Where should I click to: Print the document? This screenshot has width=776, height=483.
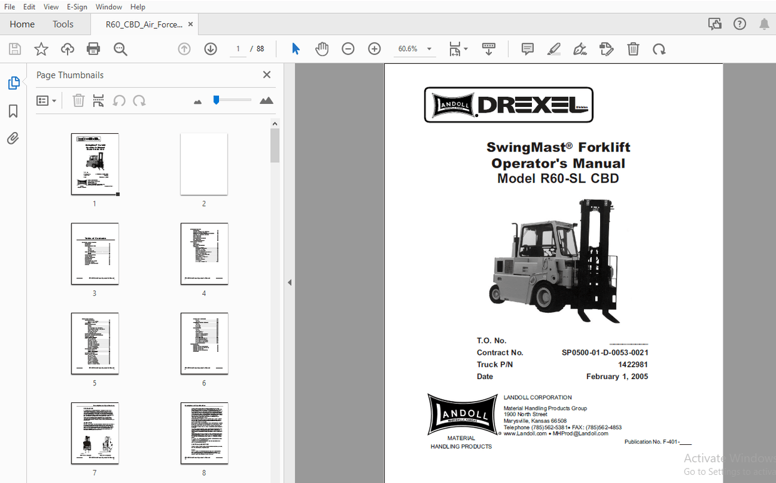[93, 49]
